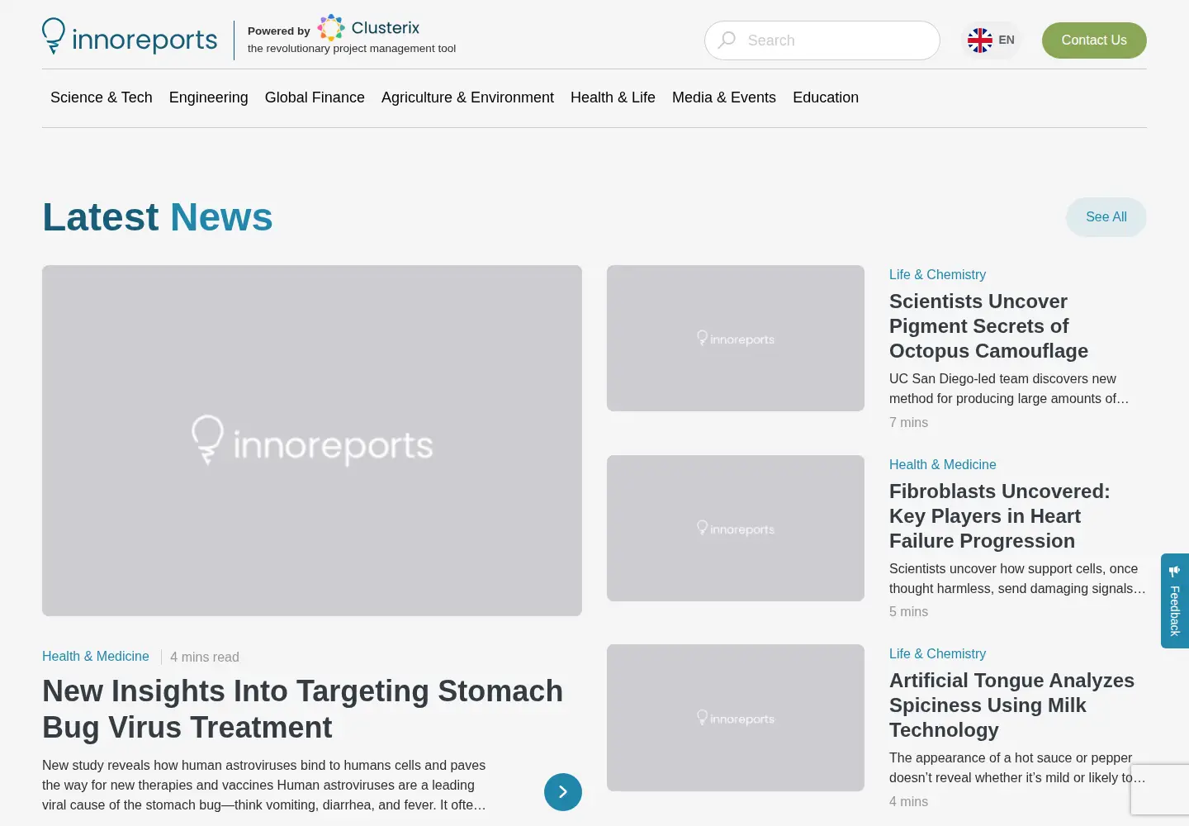Open the Engineering menu
The width and height of the screenshot is (1189, 826).
click(209, 97)
